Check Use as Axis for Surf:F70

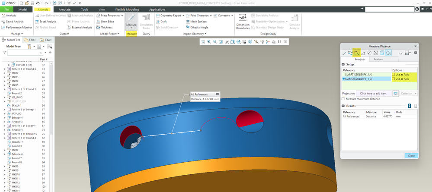point(393,79)
